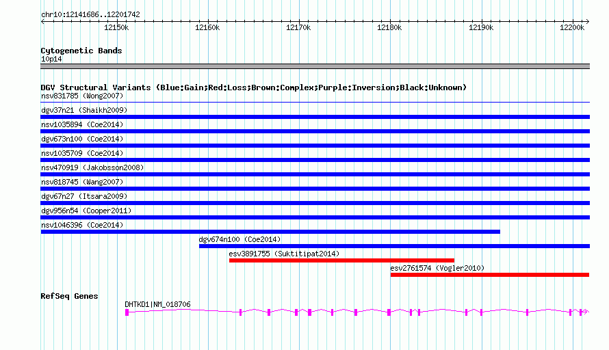Select the 12200k ruler tick label

pos(572,27)
